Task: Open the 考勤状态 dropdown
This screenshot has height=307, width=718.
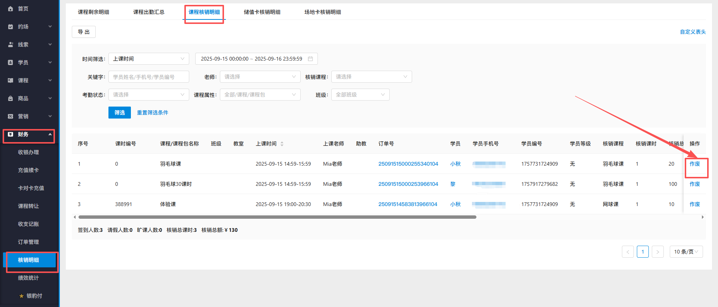Action: click(x=148, y=95)
